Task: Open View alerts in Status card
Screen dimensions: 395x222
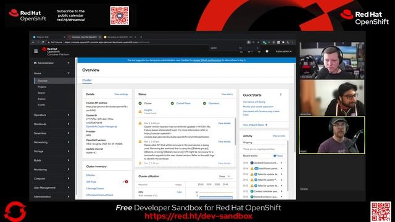Action: pos(227,94)
